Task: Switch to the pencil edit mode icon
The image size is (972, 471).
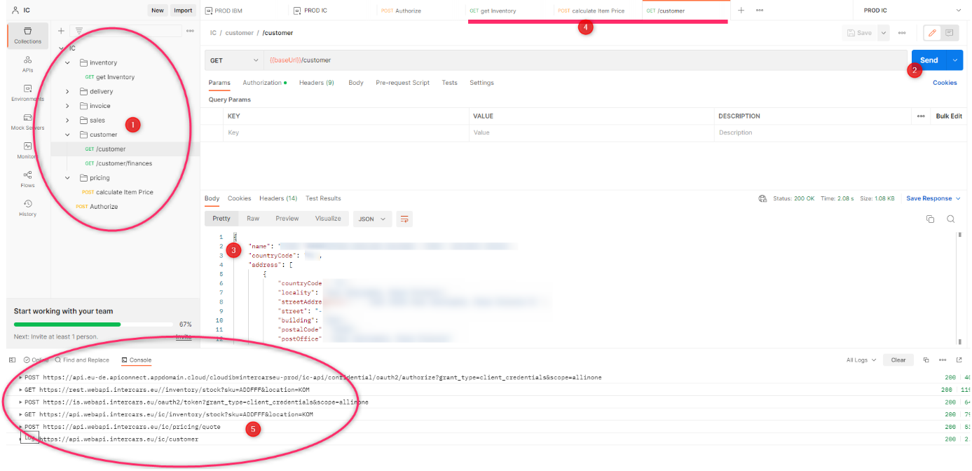Action: [932, 33]
